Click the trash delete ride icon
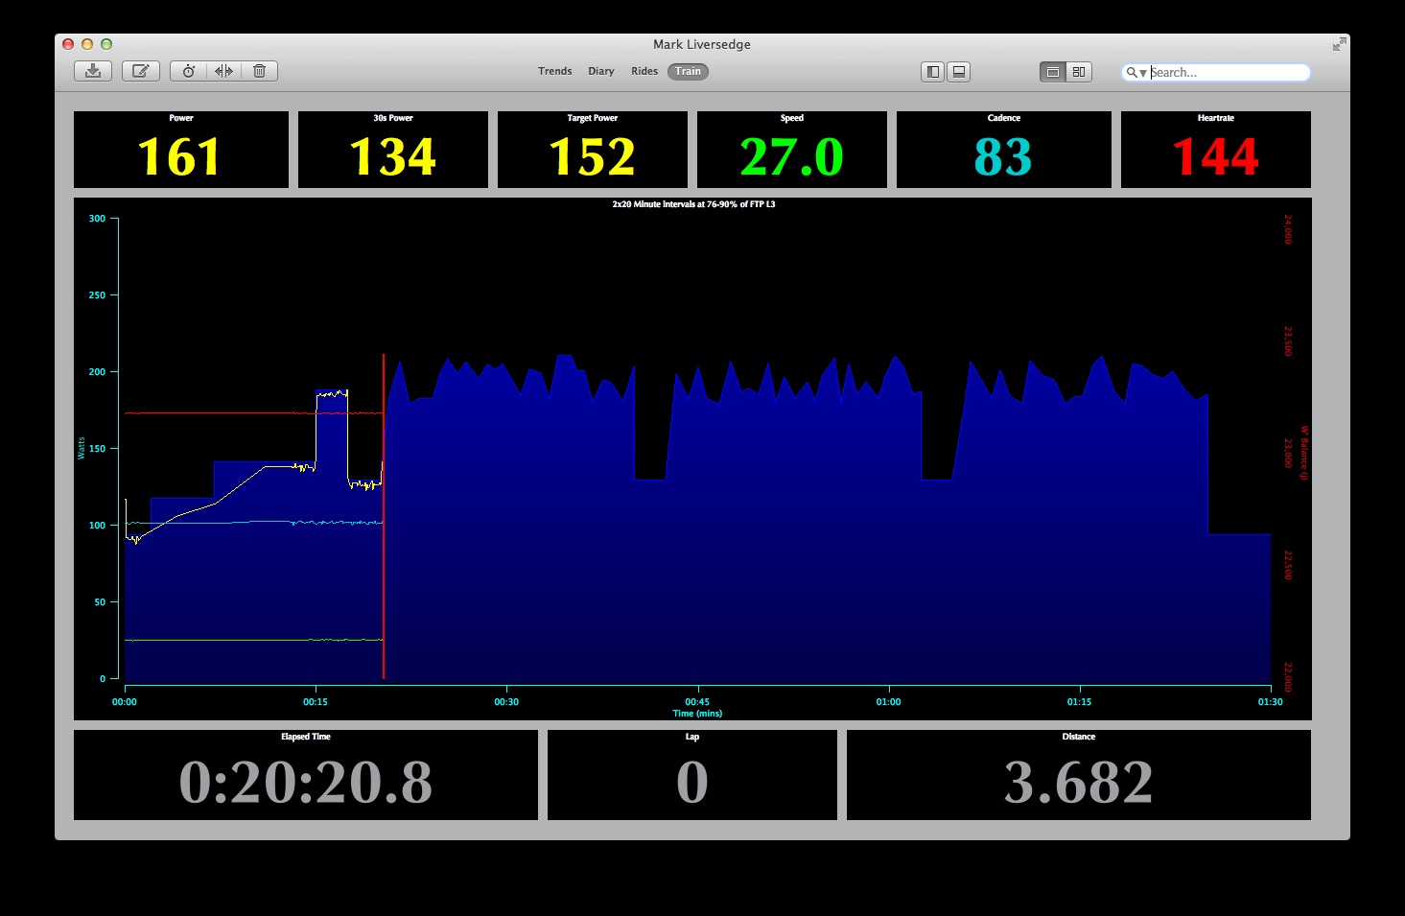The height and width of the screenshot is (916, 1405). tap(259, 71)
